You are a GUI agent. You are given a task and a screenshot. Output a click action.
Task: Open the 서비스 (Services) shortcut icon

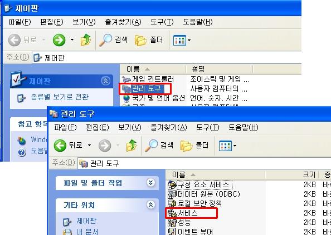click(x=172, y=213)
